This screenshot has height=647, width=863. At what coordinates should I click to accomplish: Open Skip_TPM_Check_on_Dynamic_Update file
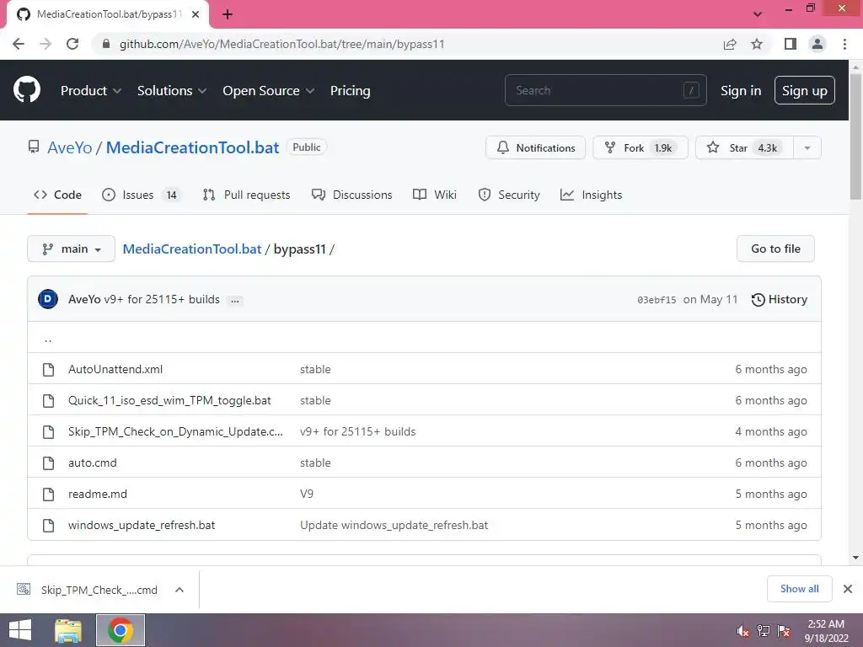pos(175,432)
